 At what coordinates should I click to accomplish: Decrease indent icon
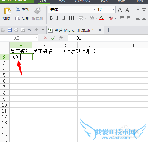tap(122, 18)
